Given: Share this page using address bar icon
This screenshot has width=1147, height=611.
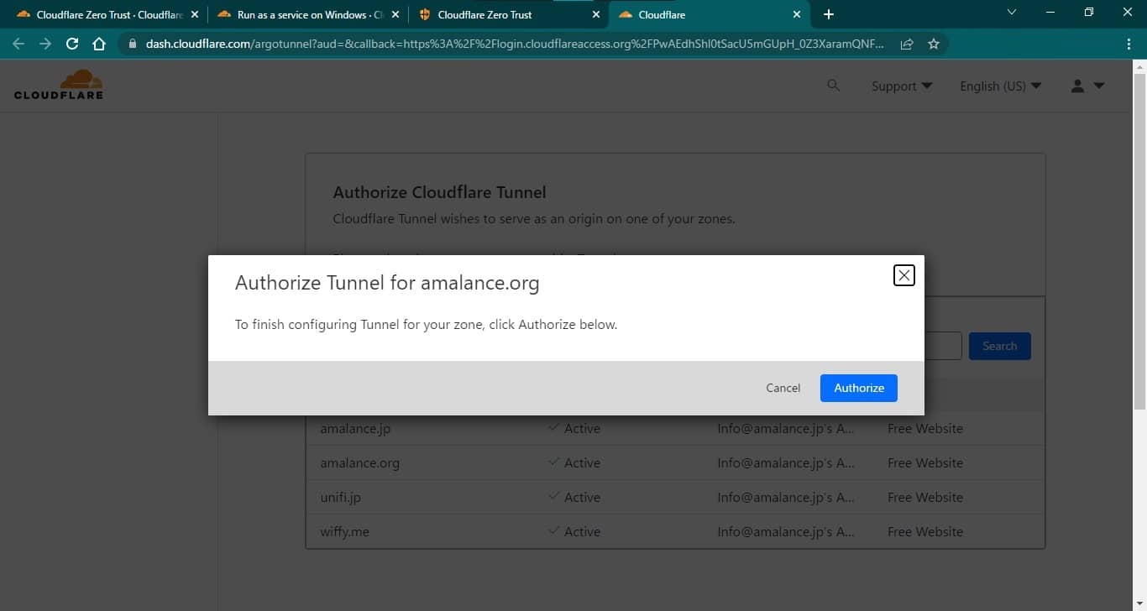Looking at the screenshot, I should pos(907,44).
